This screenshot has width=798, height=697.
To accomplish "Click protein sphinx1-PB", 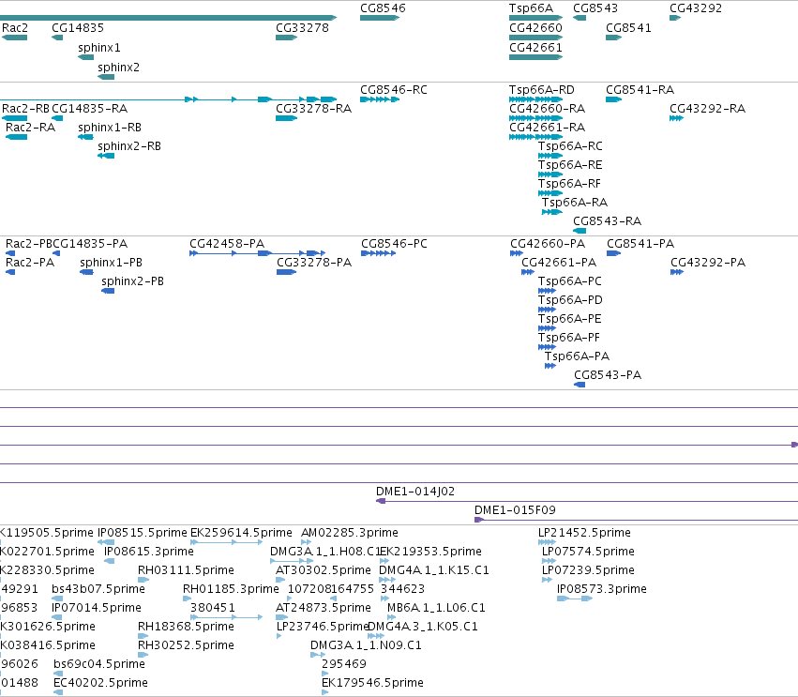I will point(111,264).
